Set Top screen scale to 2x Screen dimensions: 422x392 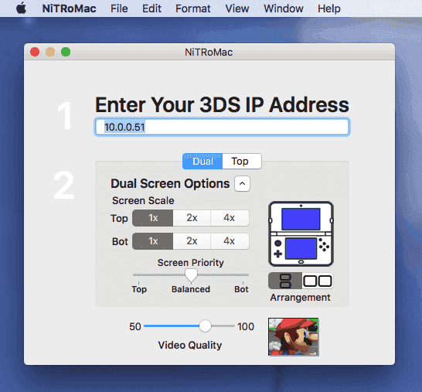[x=192, y=218]
